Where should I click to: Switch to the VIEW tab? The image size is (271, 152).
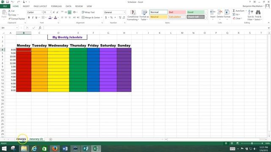89,6
